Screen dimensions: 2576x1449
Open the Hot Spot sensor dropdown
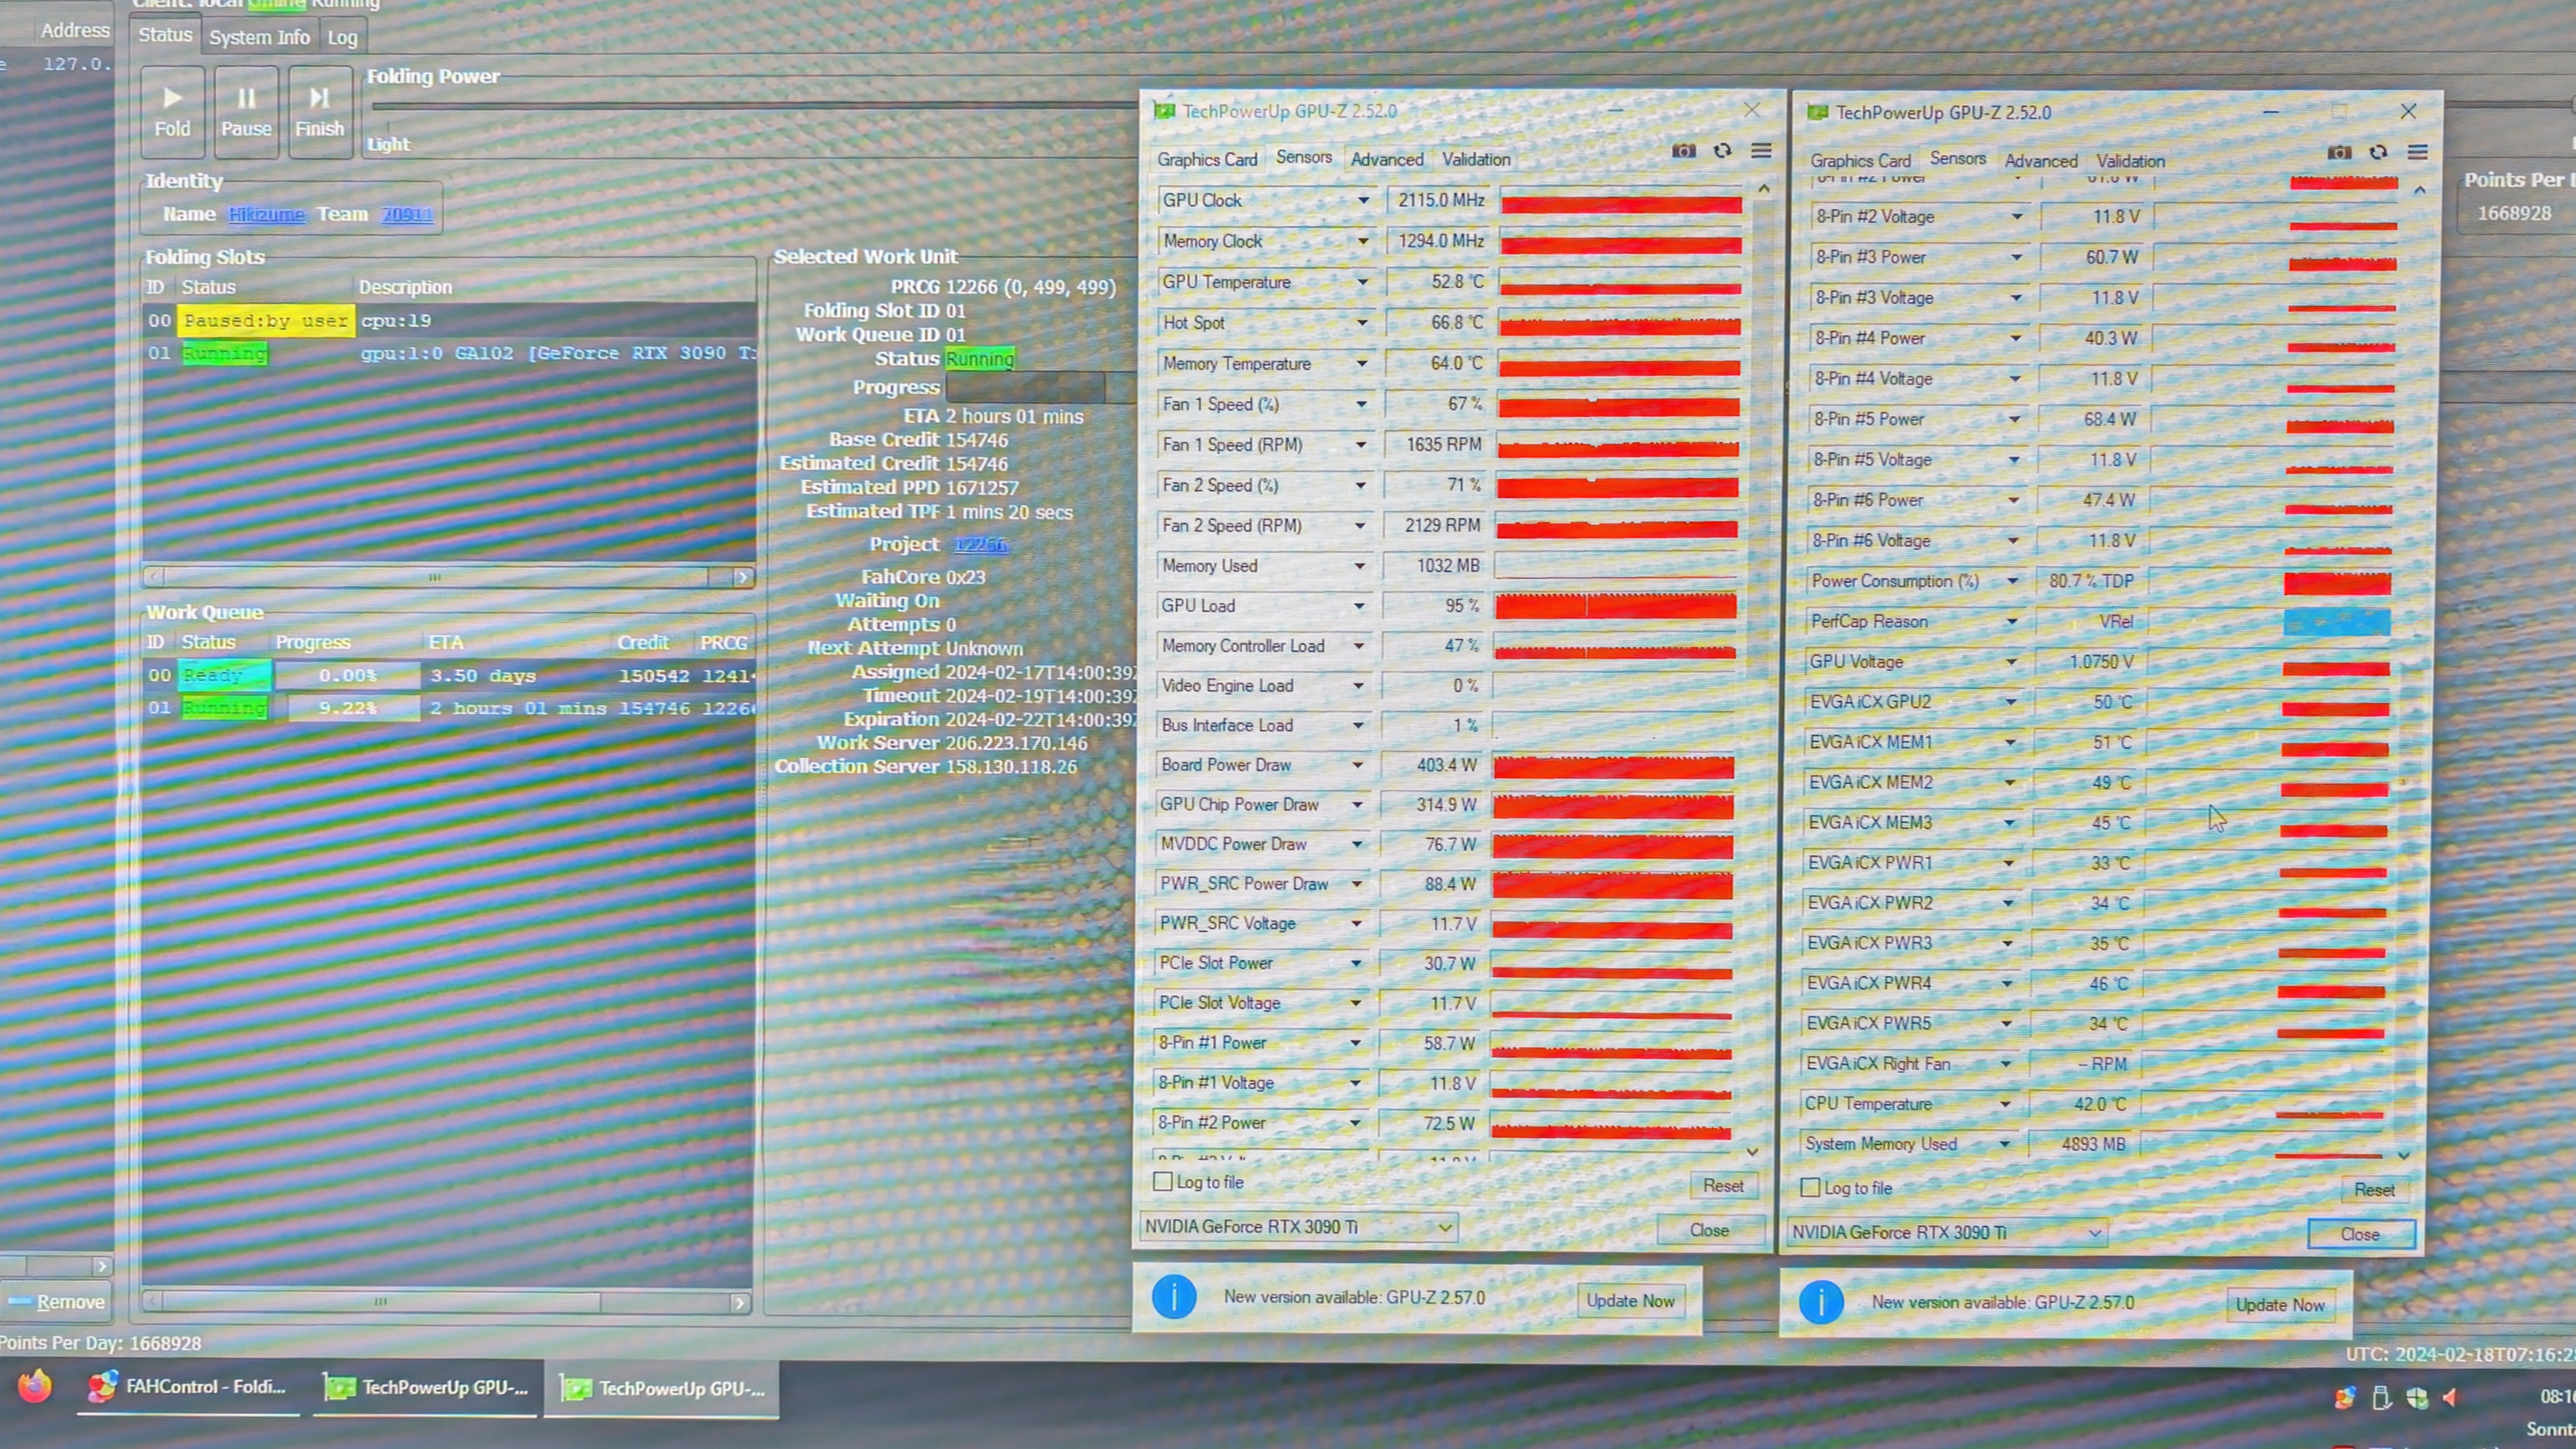1362,323
